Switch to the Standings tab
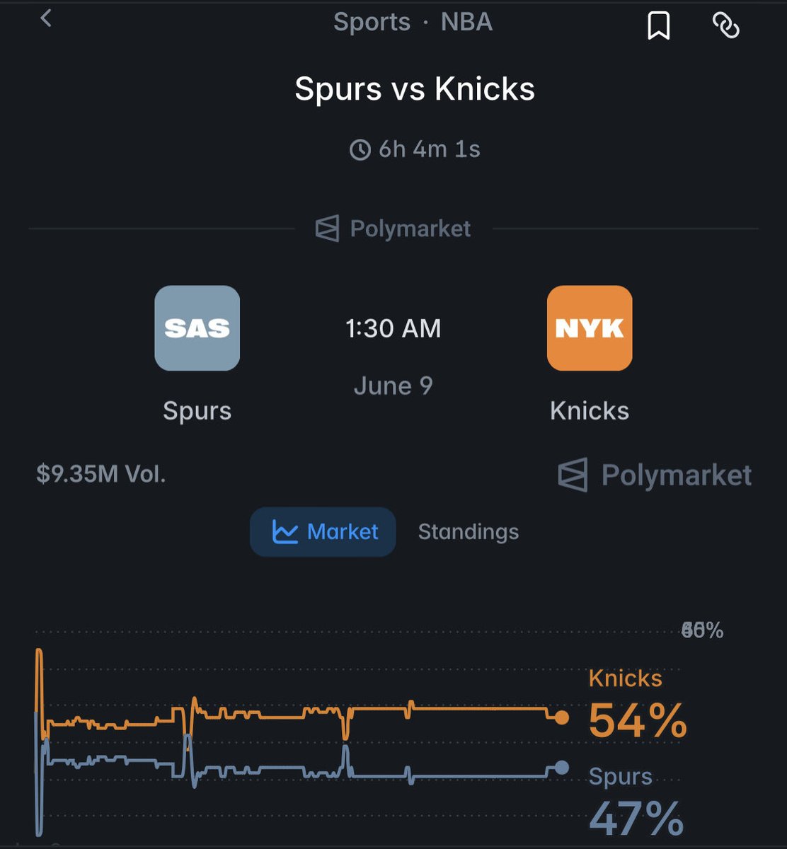Image resolution: width=787 pixels, height=849 pixels. [x=469, y=532]
